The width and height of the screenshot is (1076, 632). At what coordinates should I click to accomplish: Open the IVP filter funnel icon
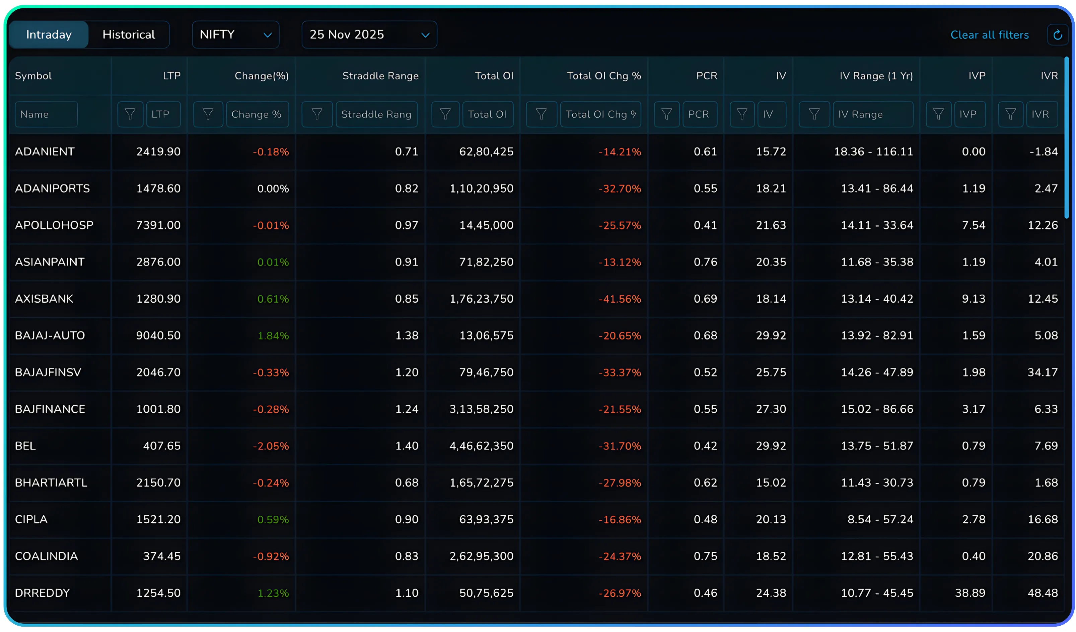938,114
